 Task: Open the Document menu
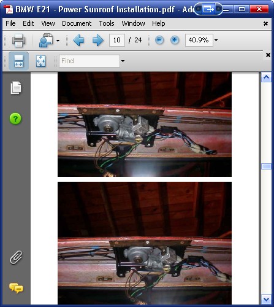click(x=77, y=23)
